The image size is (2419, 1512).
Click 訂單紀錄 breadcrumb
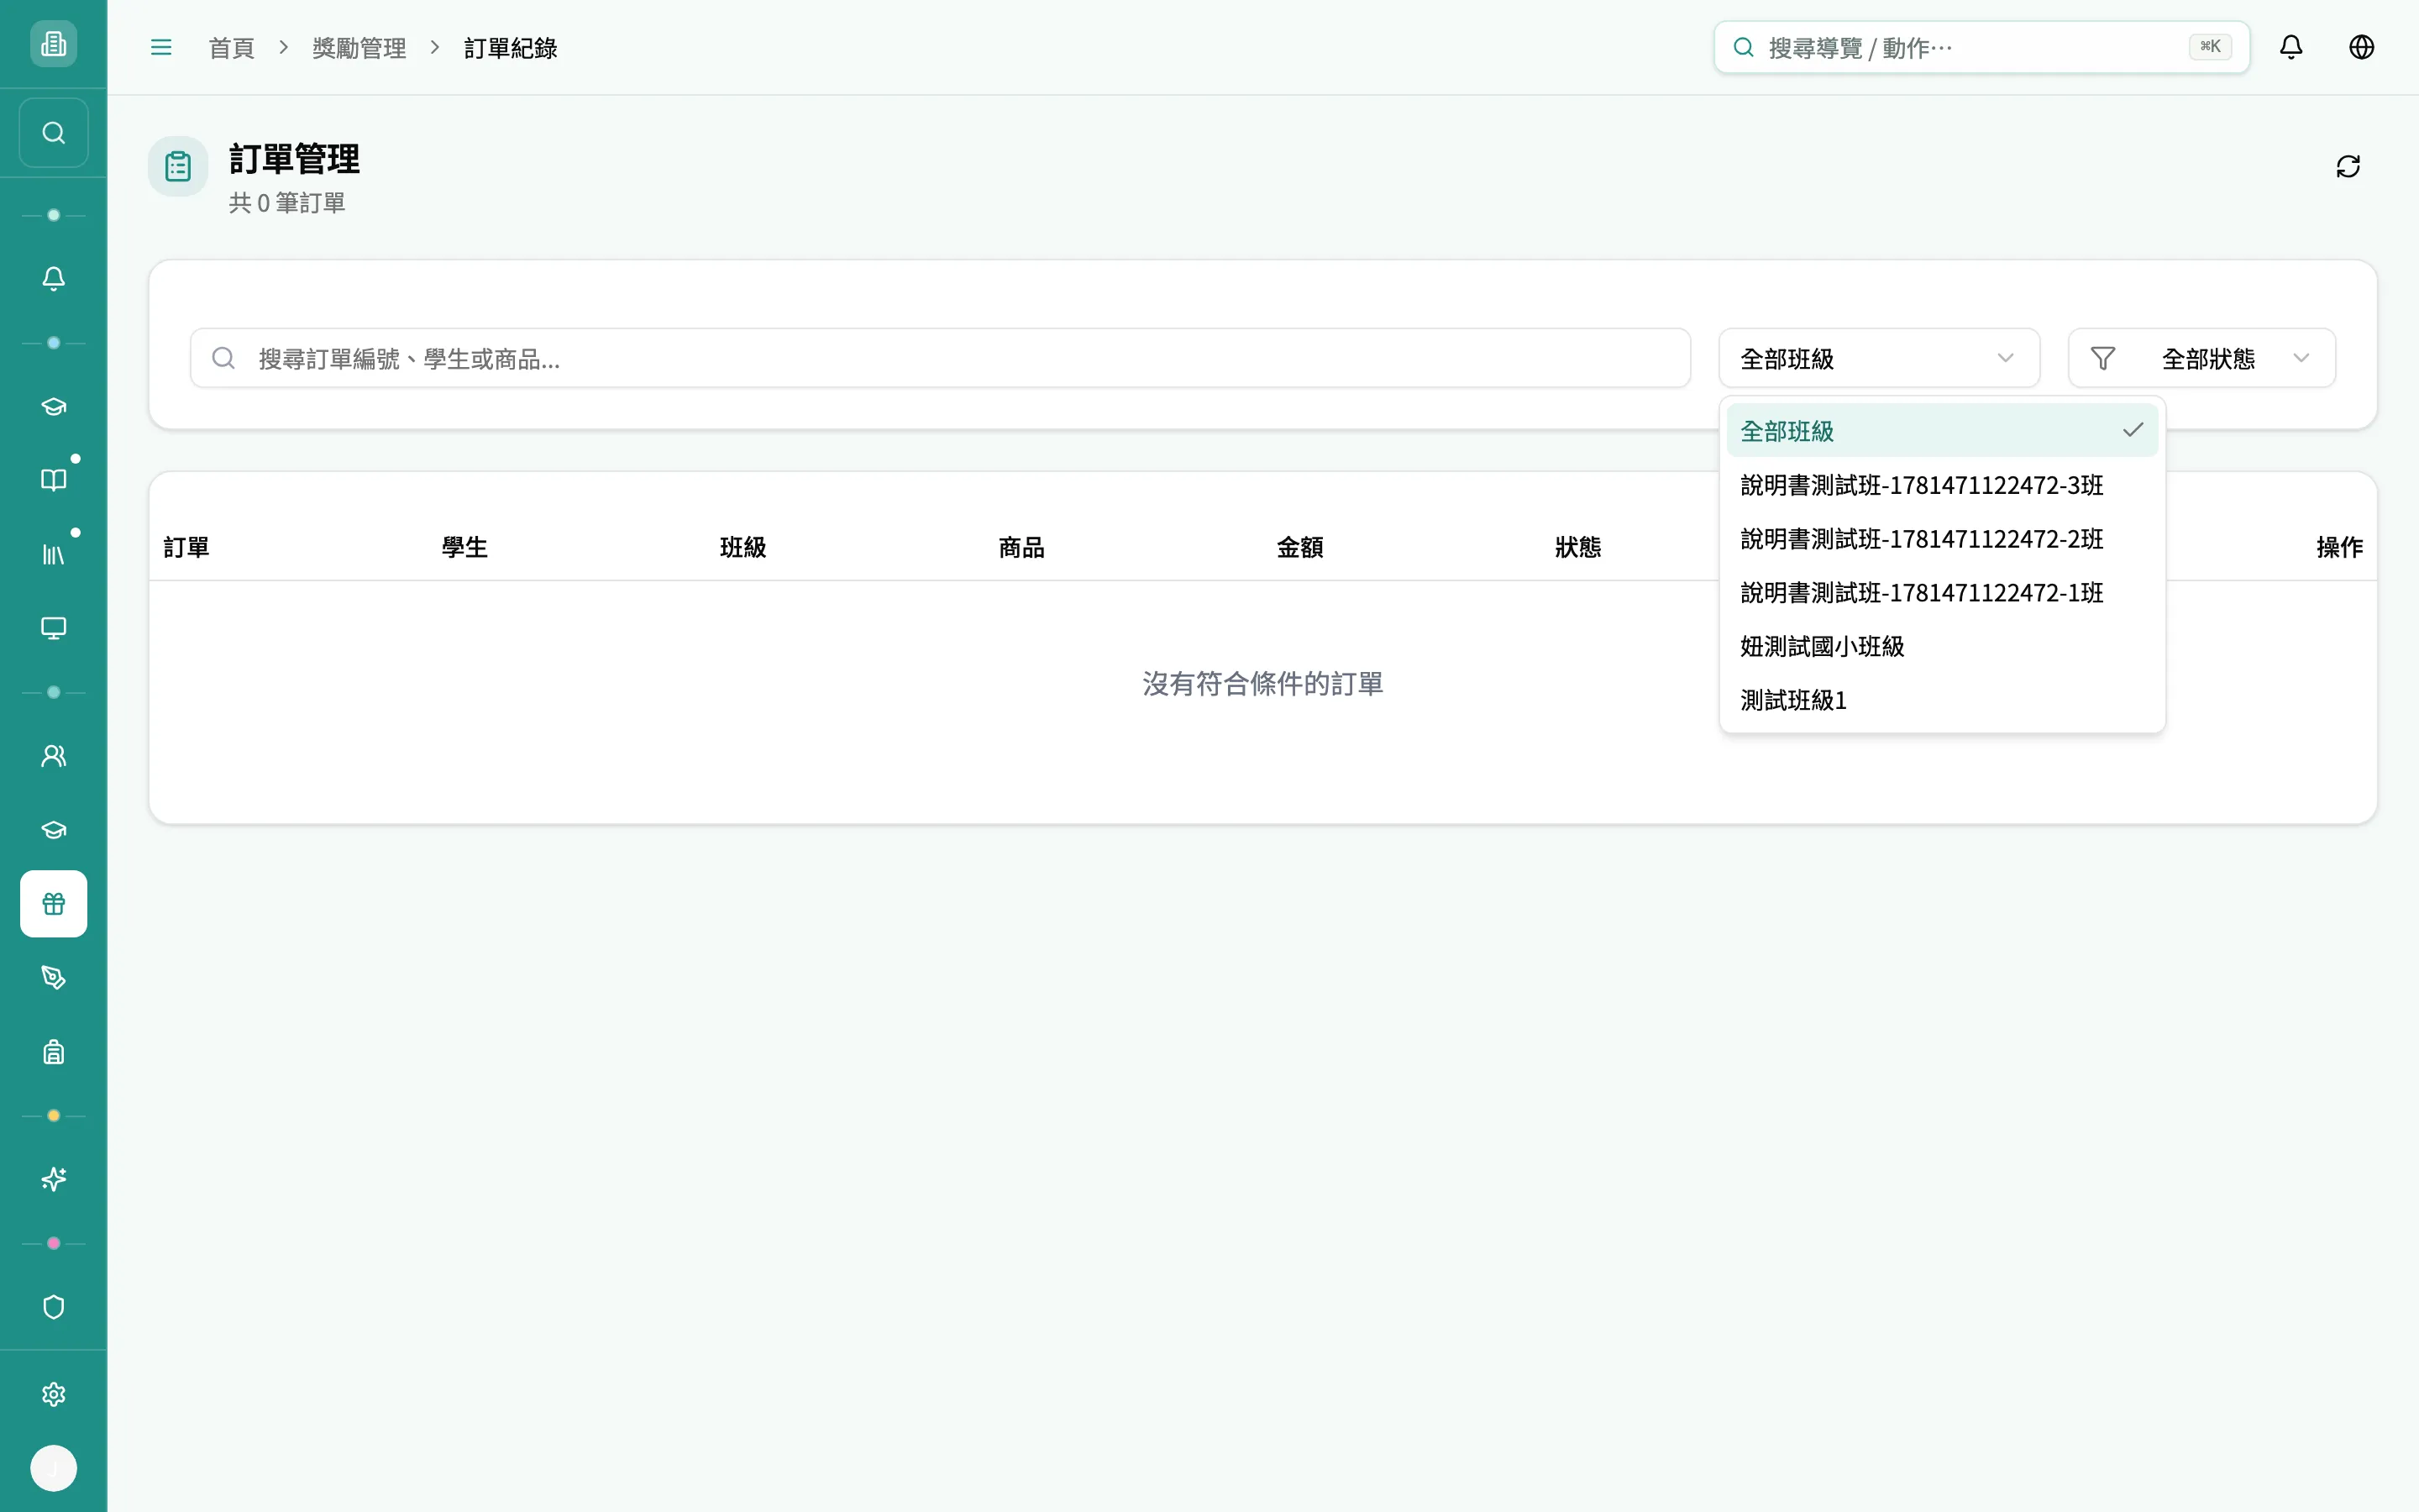[511, 48]
